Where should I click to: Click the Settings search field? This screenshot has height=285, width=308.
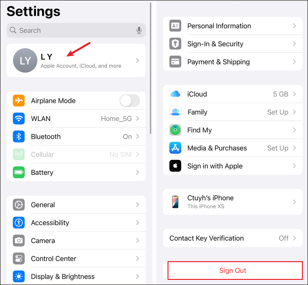[x=76, y=30]
